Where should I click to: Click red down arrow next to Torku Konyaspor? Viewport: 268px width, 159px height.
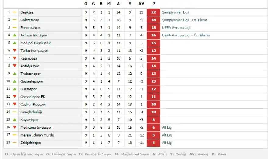14,50
